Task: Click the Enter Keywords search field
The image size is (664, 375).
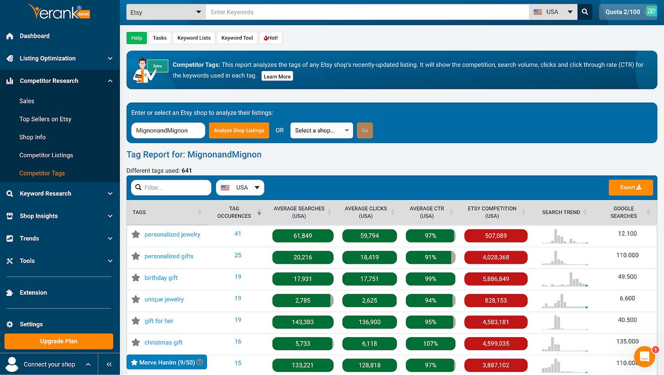Action: tap(367, 12)
